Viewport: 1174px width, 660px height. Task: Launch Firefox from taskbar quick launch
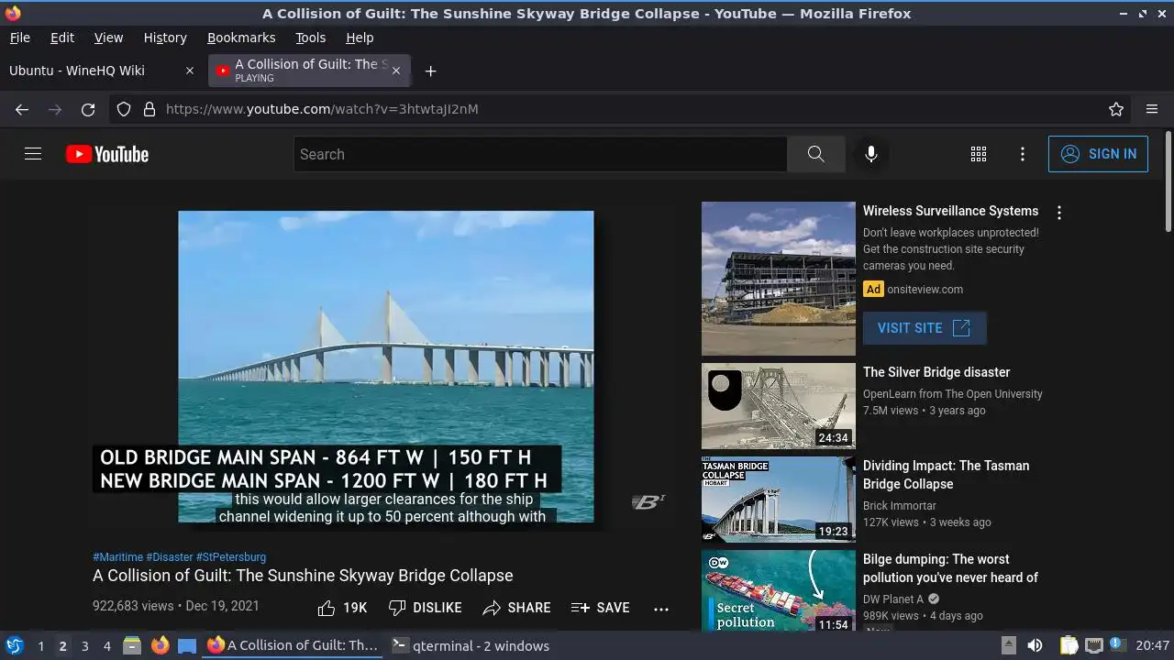[160, 645]
